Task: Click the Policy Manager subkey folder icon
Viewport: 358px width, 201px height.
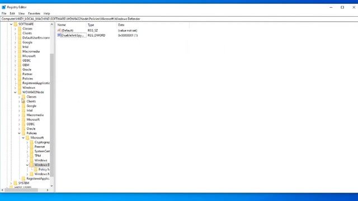Action: pos(36,169)
